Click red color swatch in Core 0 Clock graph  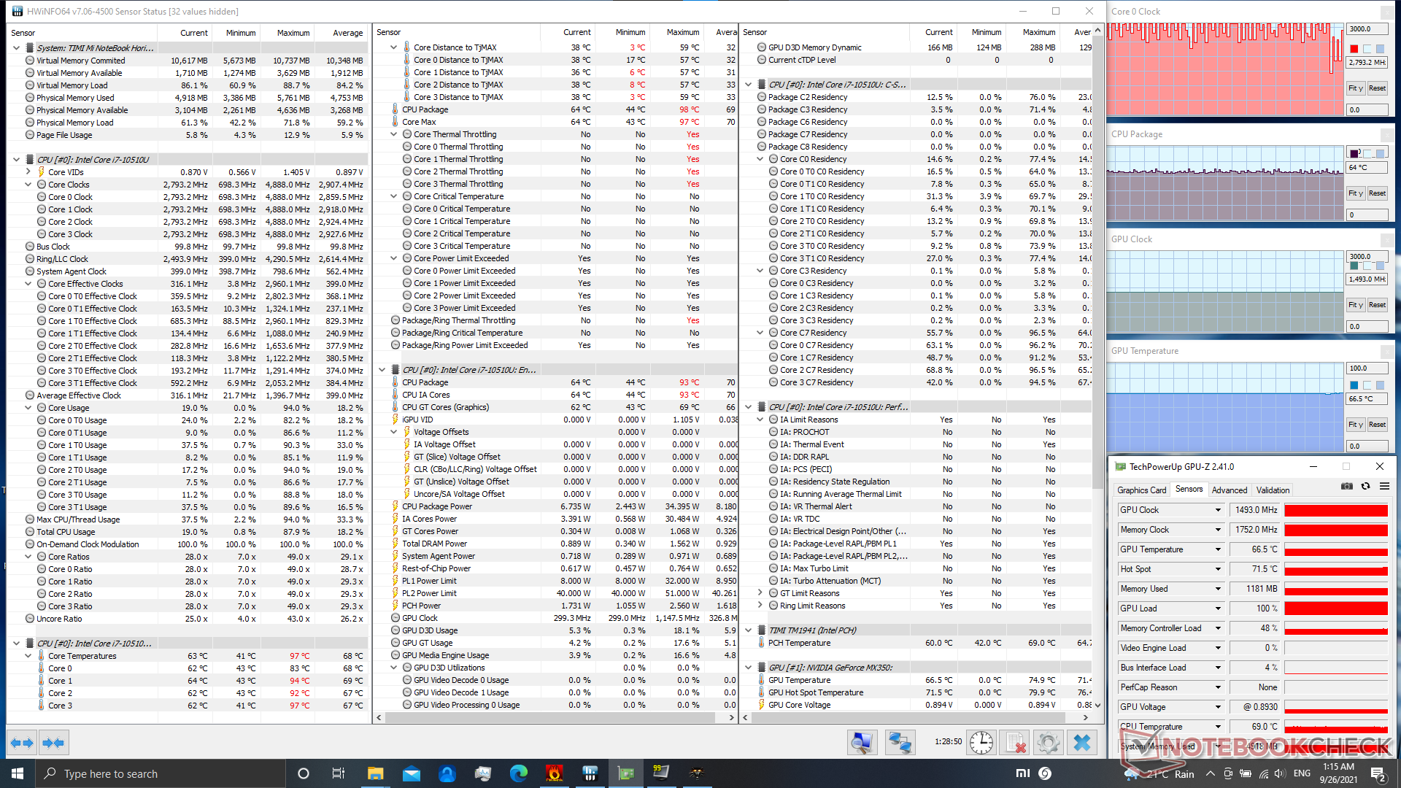pos(1354,49)
